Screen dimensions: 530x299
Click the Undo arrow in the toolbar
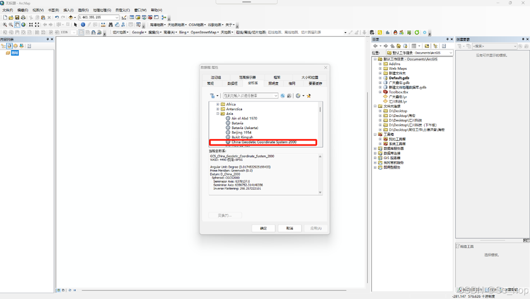point(57,18)
